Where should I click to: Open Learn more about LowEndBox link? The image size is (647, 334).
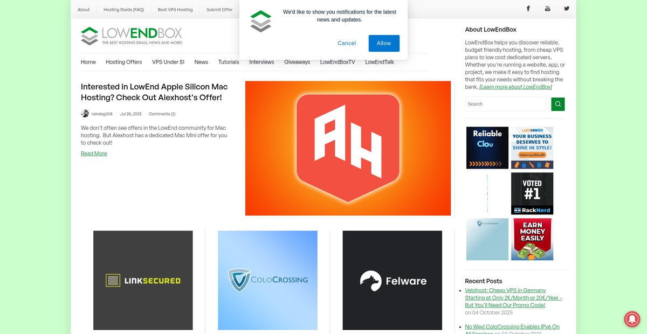tap(515, 87)
